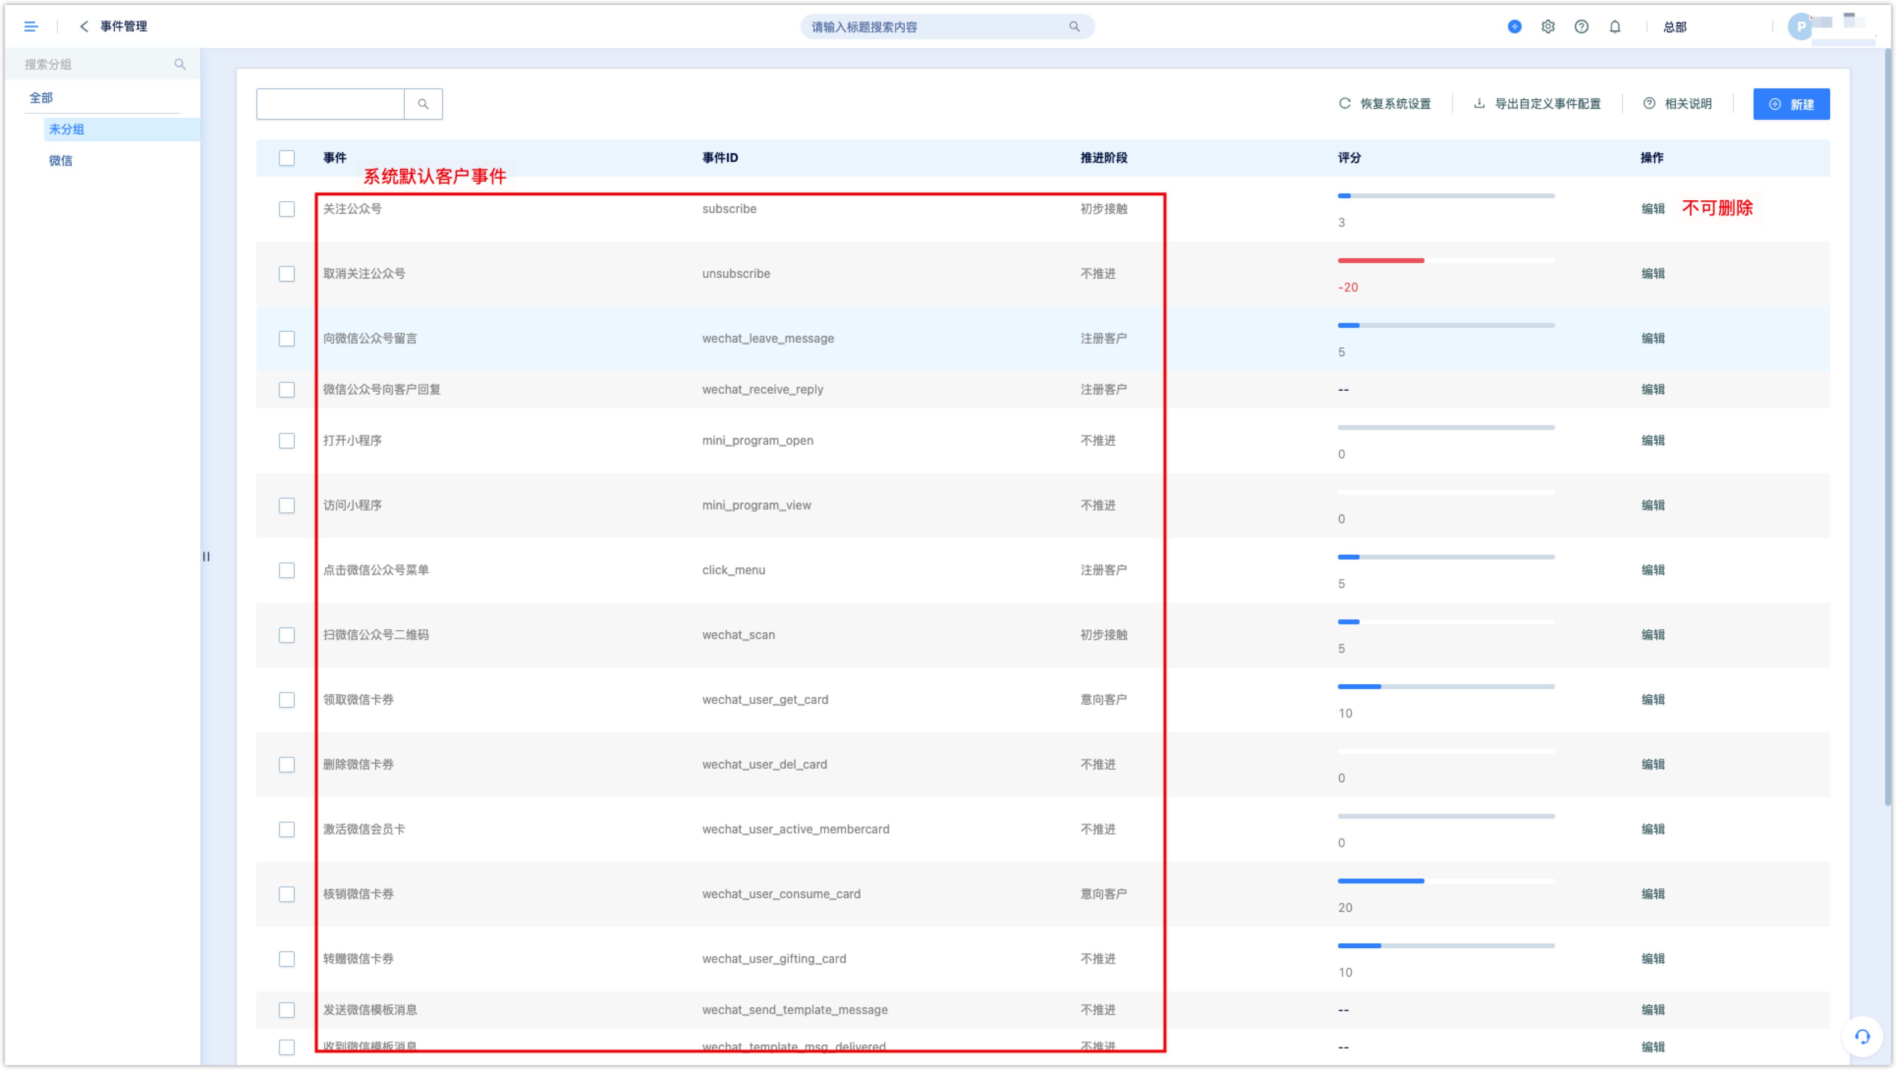Collapse sidebar using the divider handle

tap(206, 556)
